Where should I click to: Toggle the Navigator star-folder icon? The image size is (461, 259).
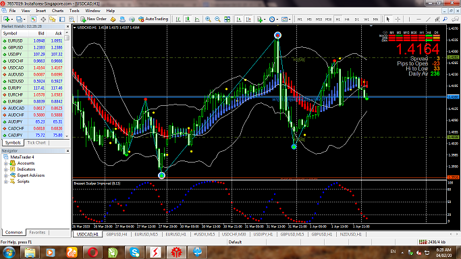(x=53, y=19)
